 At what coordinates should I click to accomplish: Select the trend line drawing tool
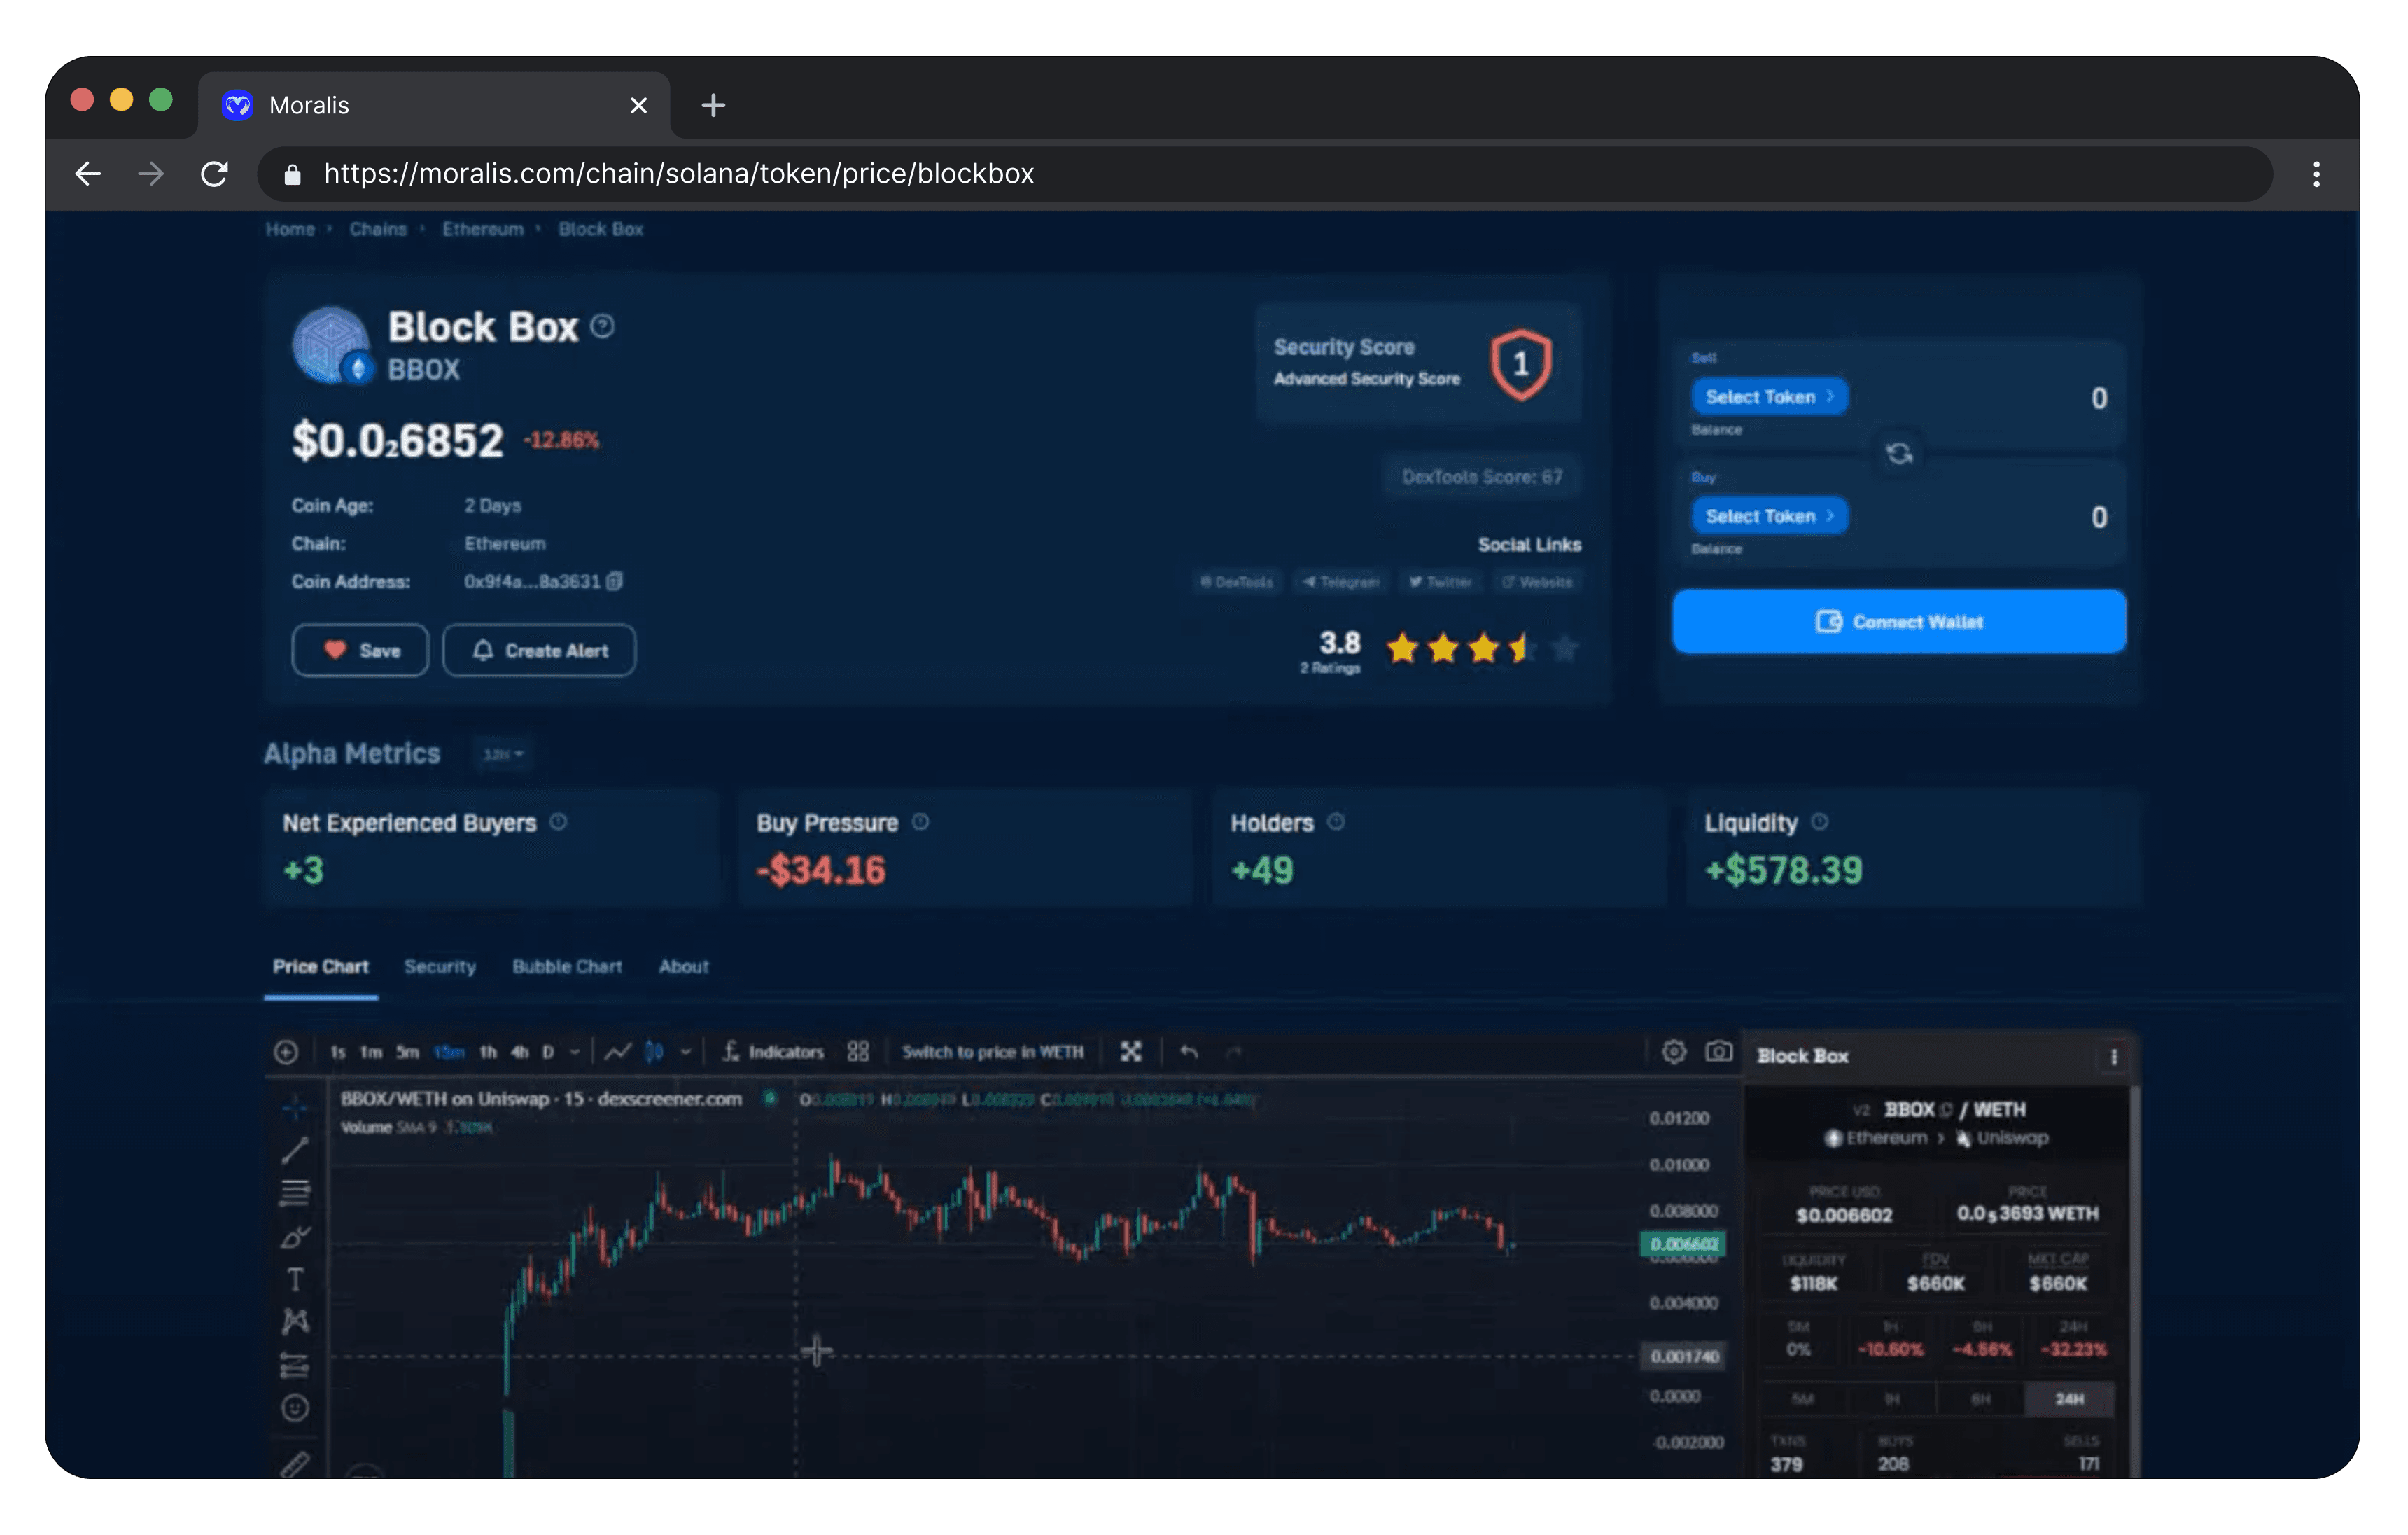[x=294, y=1150]
